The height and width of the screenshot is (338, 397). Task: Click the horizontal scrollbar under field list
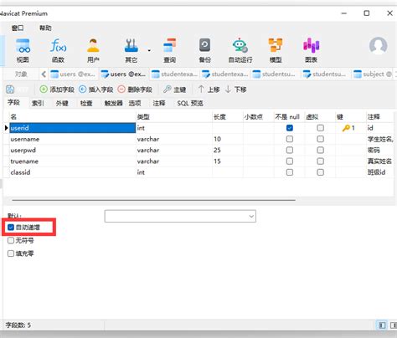153,200
